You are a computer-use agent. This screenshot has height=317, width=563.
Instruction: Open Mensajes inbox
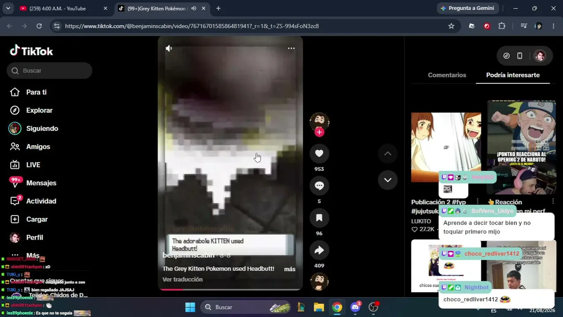pos(33,183)
